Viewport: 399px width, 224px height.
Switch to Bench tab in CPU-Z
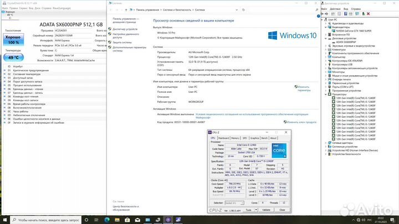tap(264, 138)
